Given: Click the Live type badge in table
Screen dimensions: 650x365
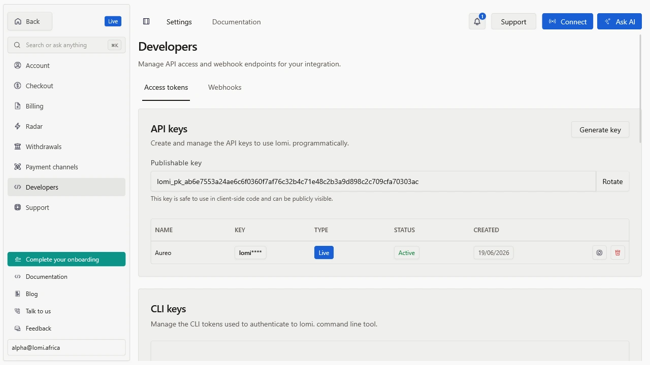Looking at the screenshot, I should pyautogui.click(x=324, y=252).
